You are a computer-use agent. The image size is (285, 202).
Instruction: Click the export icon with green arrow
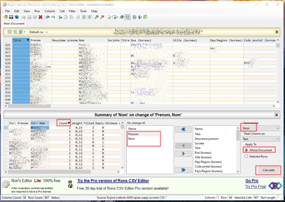[x=114, y=17]
